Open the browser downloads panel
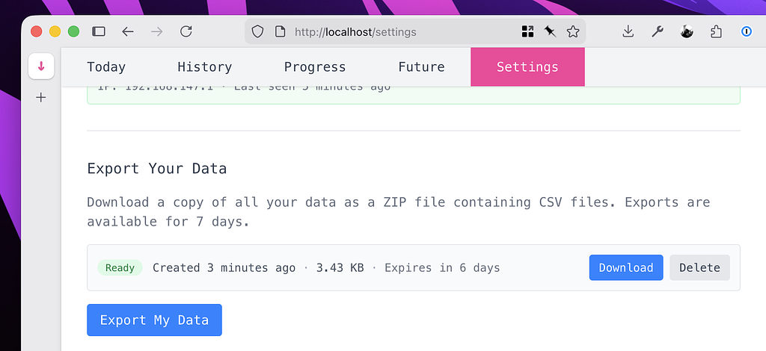Image resolution: width=766 pixels, height=351 pixels. click(628, 31)
